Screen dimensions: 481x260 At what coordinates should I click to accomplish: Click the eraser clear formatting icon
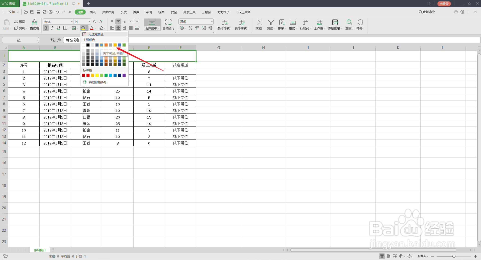tap(101, 28)
